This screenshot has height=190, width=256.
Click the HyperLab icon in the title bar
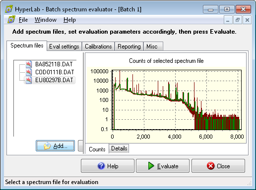point(9,9)
